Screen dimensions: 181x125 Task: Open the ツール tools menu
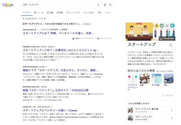[107, 12]
